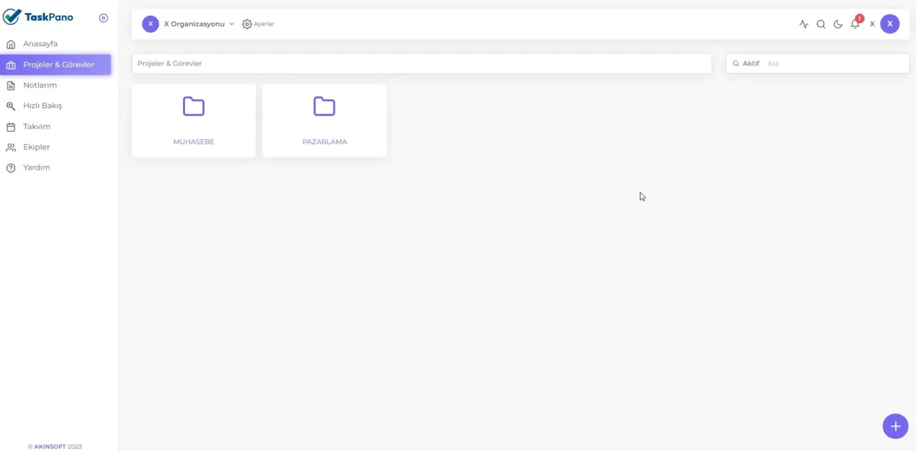916x451 pixels.
Task: Open user profile avatar at top right
Action: click(x=890, y=24)
